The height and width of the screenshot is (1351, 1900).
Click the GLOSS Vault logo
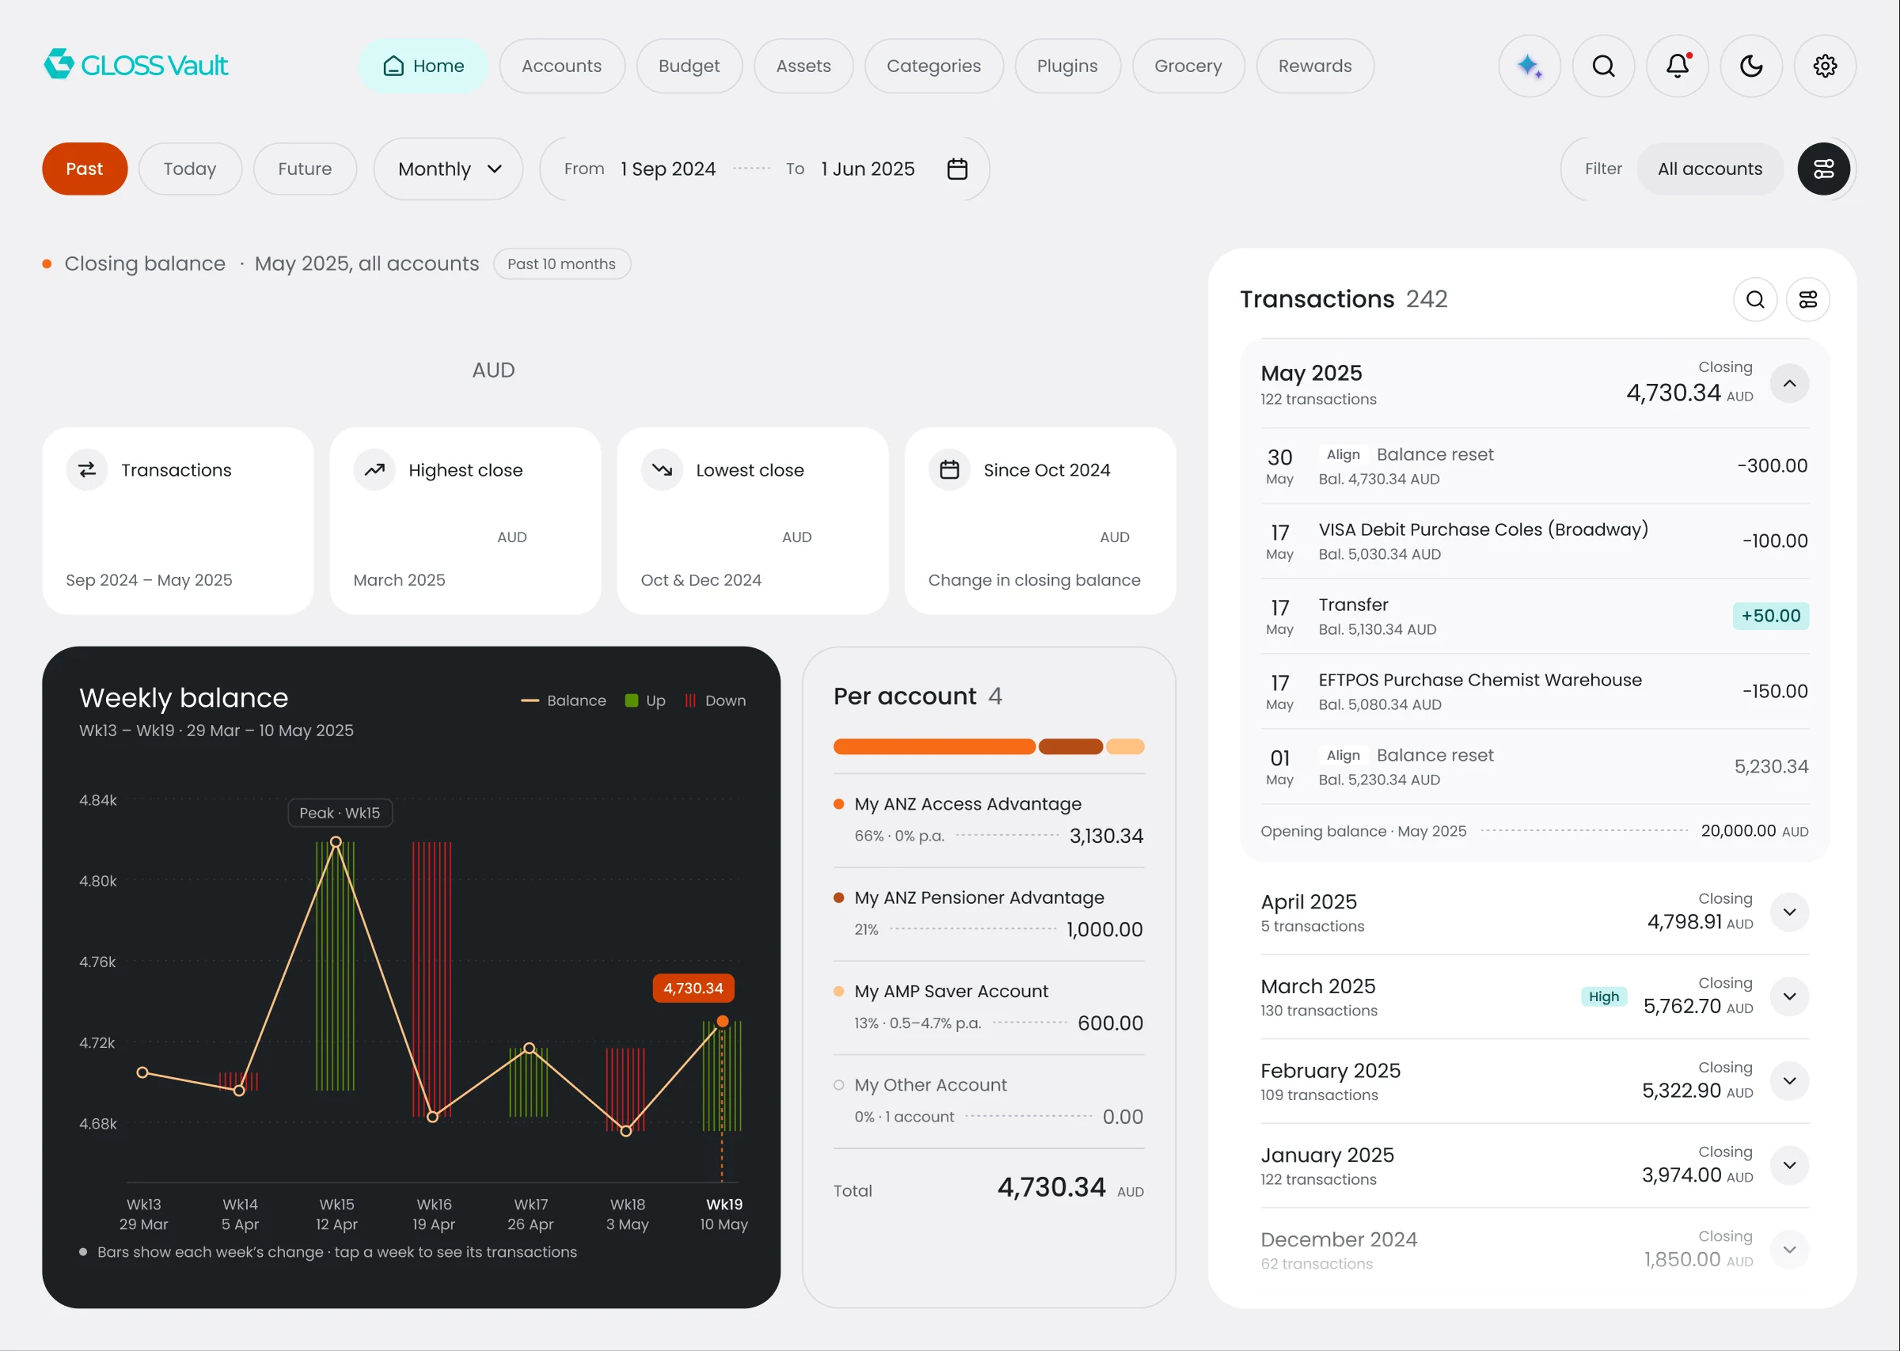135,65
